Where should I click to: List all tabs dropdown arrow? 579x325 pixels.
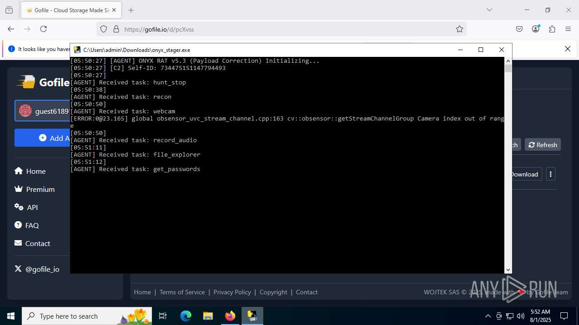tap(489, 10)
